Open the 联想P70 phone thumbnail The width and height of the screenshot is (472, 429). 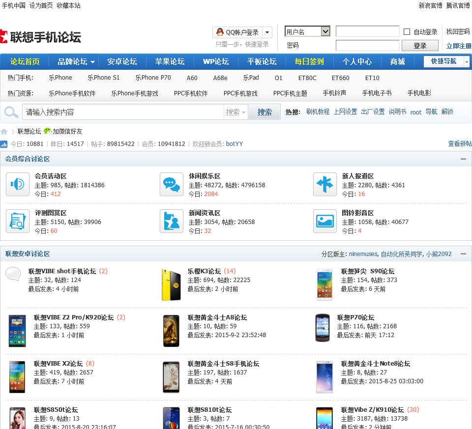(x=323, y=328)
